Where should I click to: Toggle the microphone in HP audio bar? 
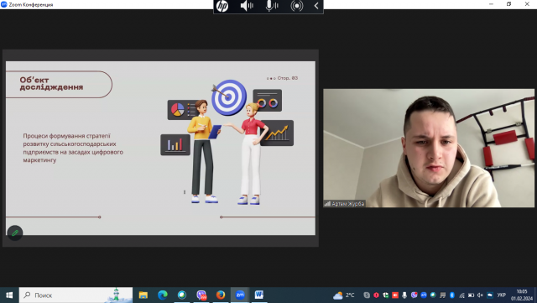tap(272, 6)
